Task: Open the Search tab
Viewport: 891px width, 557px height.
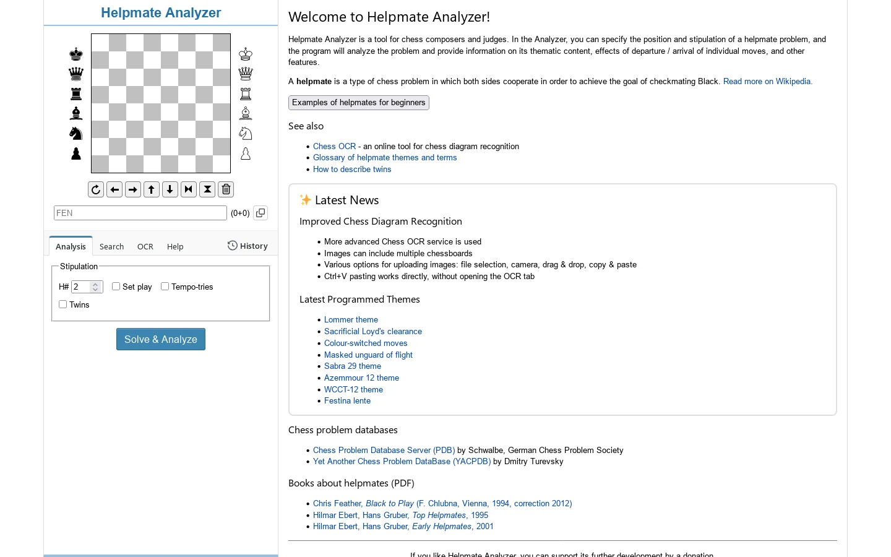Action: 111,246
